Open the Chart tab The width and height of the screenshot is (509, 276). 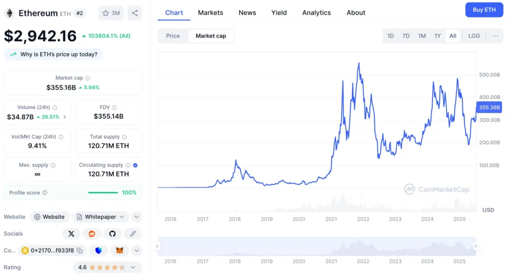point(174,12)
